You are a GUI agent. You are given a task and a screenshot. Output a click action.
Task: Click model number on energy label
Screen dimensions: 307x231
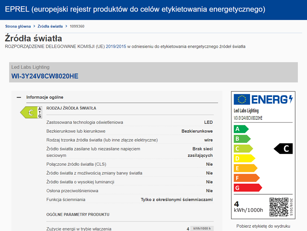[248, 118]
